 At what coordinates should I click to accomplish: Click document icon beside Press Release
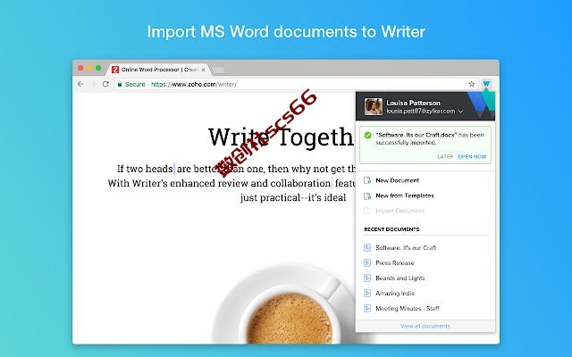coord(367,263)
